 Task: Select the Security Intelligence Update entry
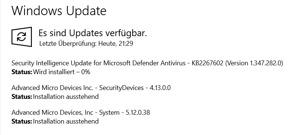point(147,63)
